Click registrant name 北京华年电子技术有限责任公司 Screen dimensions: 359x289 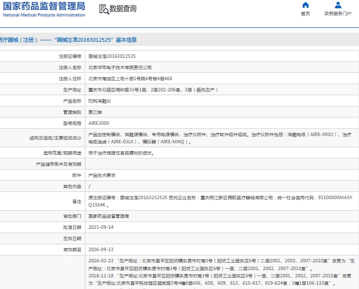[x=120, y=68]
